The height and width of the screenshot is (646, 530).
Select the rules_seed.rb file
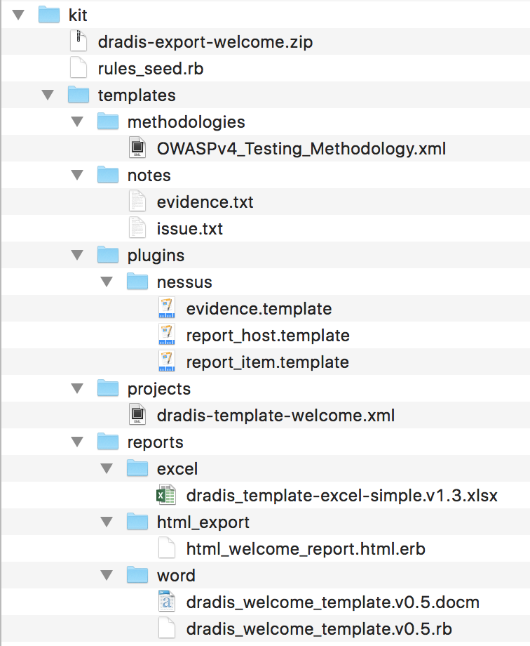point(151,69)
